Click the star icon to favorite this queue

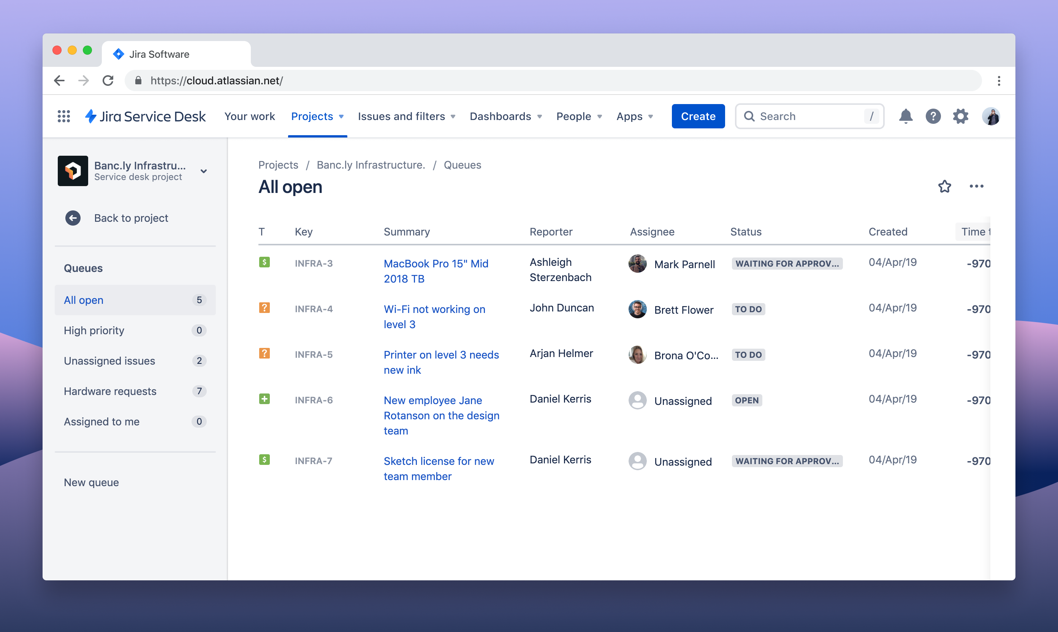(944, 186)
